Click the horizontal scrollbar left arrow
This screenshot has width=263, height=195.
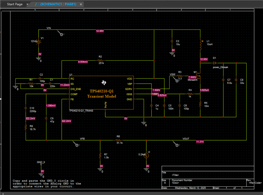(3, 194)
